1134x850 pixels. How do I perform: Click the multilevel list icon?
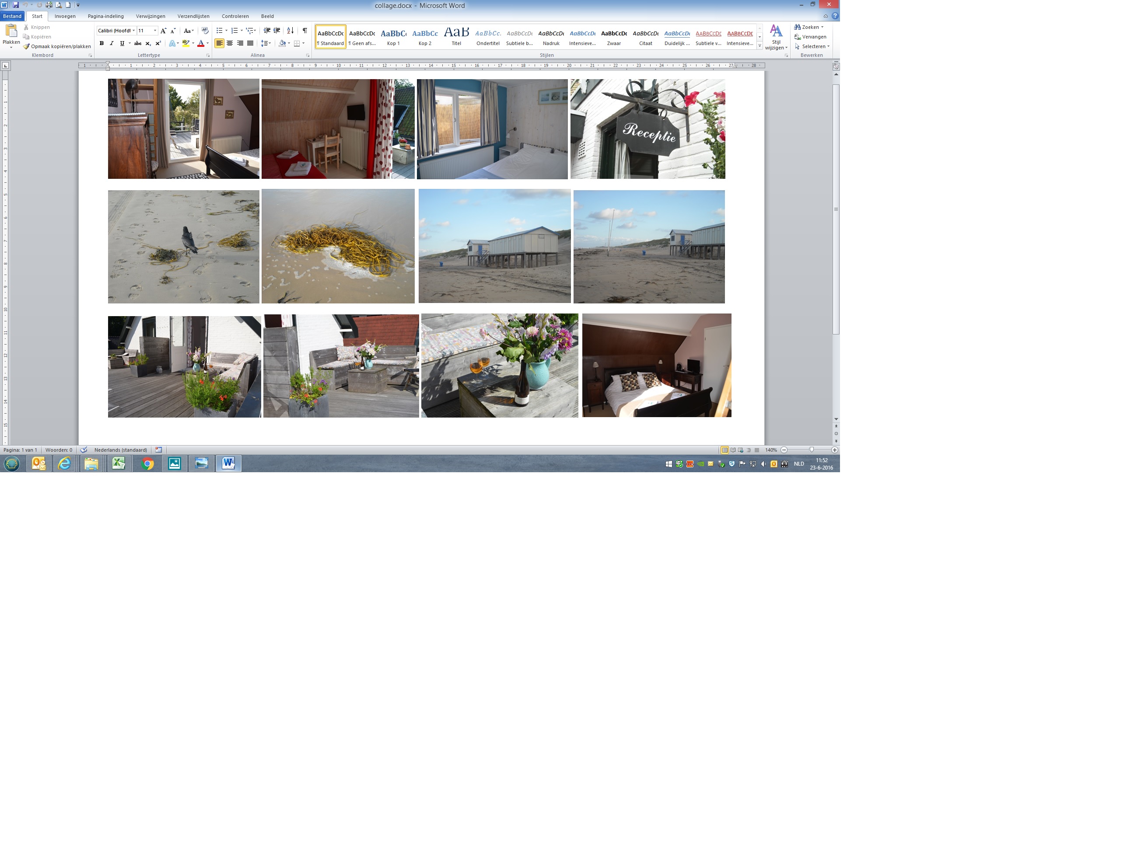pos(250,31)
